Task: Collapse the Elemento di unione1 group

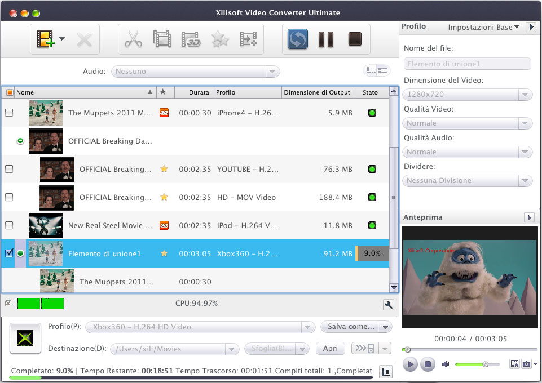Action: pos(20,253)
